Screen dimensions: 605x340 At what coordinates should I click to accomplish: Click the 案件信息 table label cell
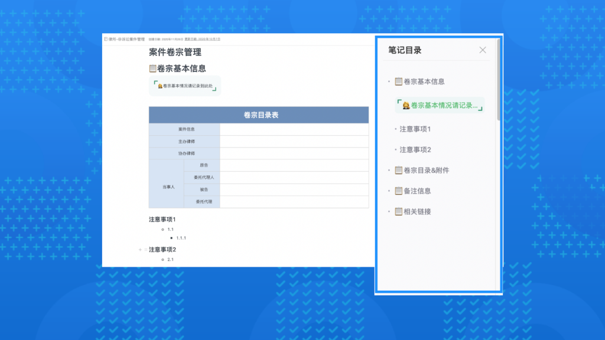pyautogui.click(x=184, y=129)
